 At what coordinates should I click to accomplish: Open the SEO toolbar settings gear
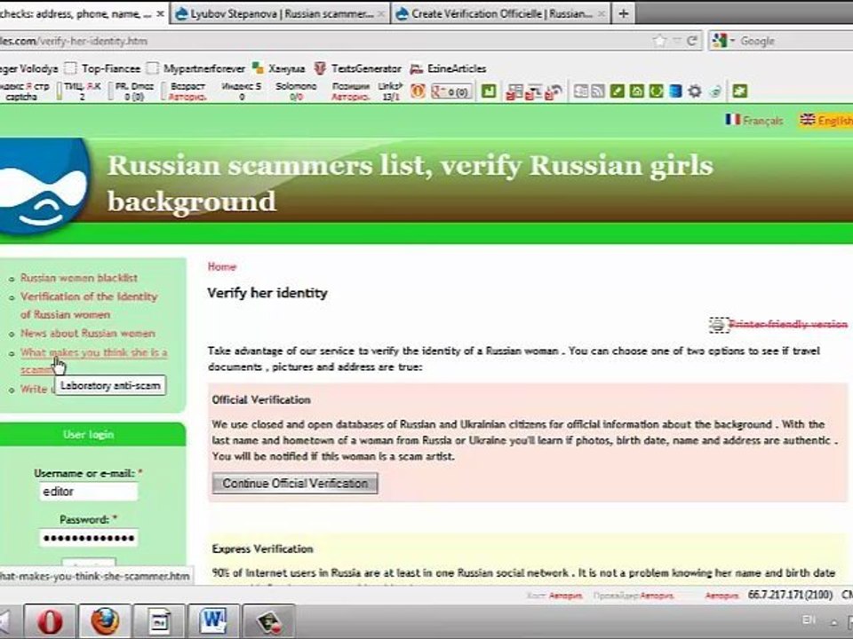tap(694, 91)
